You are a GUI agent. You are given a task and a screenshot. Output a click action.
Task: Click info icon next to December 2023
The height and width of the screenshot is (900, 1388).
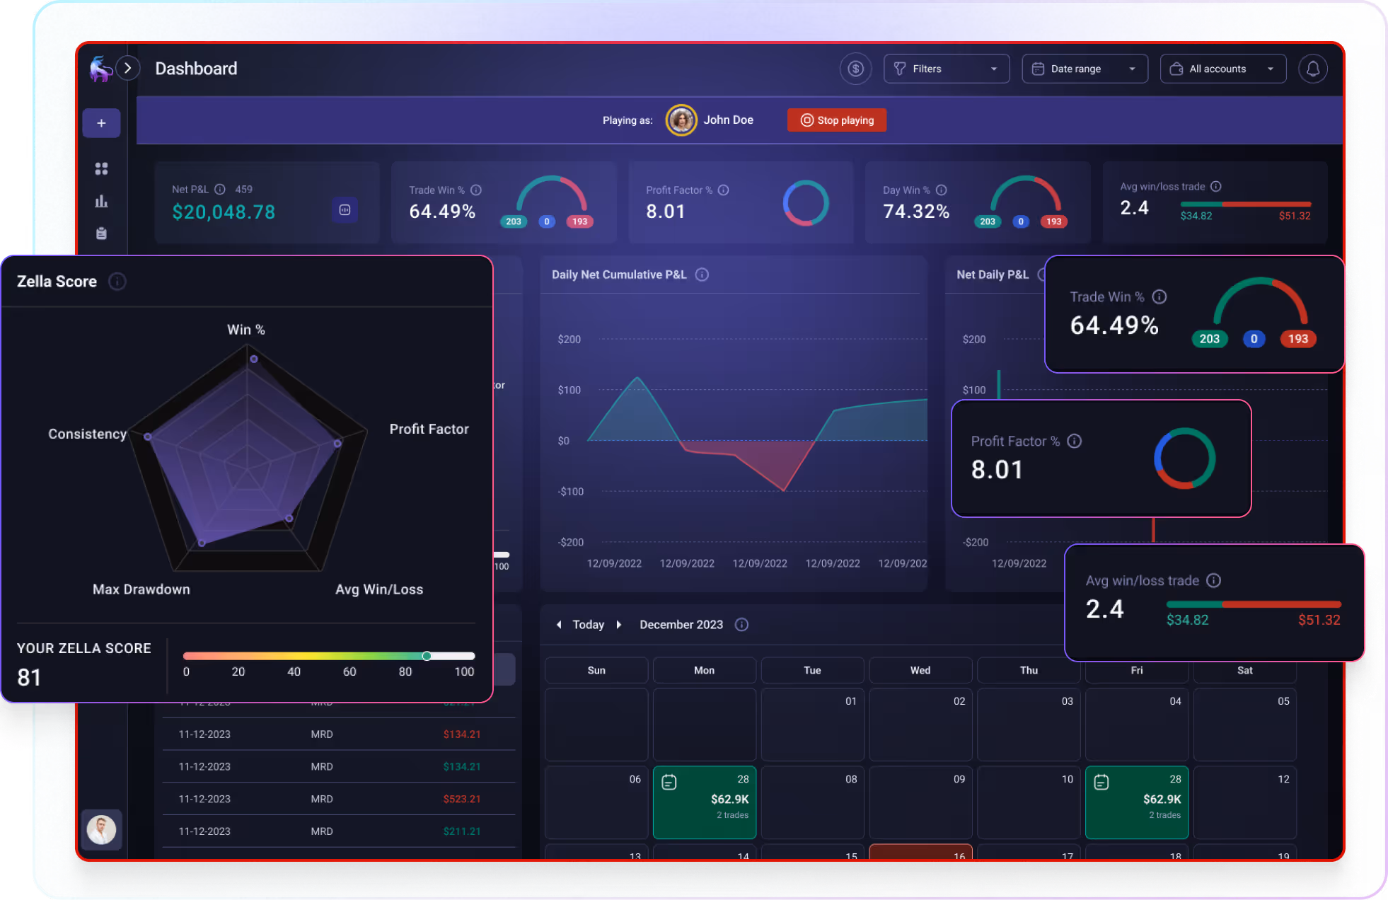tap(741, 625)
